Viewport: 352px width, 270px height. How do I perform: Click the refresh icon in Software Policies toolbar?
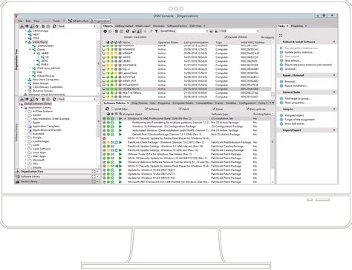(107, 109)
